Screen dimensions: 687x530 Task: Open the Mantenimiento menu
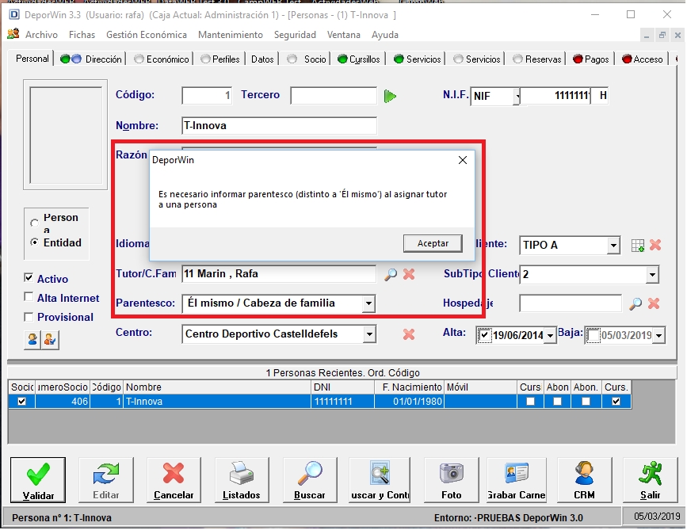tap(231, 35)
